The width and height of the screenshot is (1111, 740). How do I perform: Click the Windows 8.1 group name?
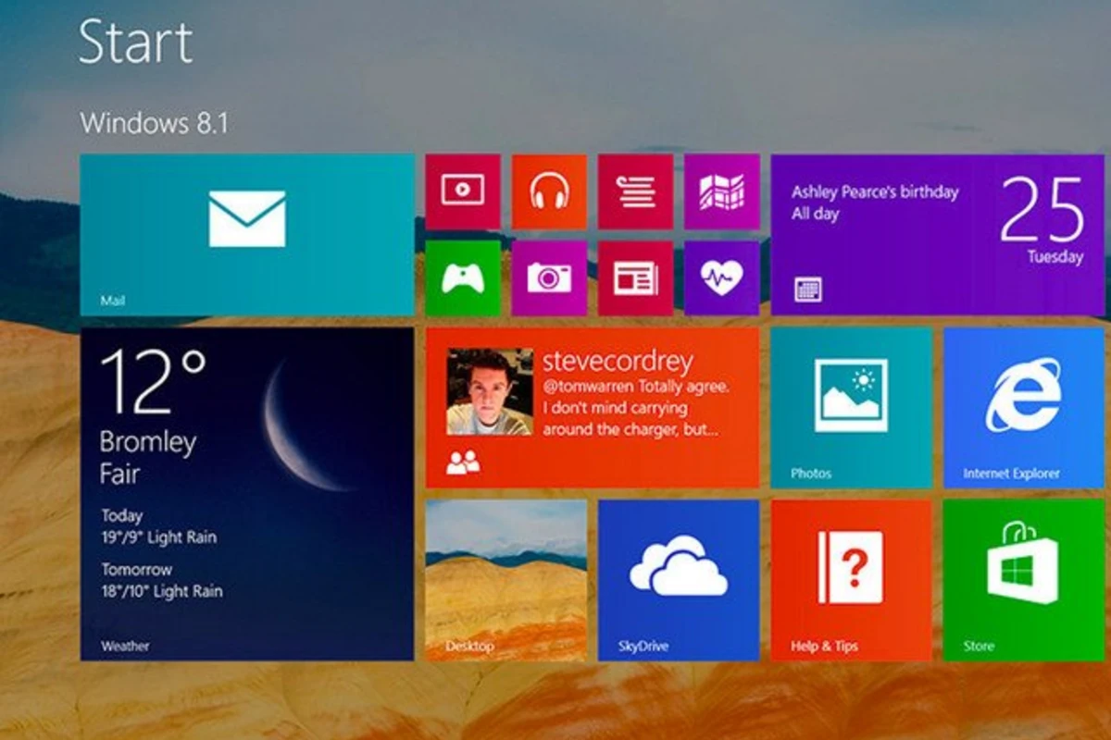pyautogui.click(x=154, y=123)
